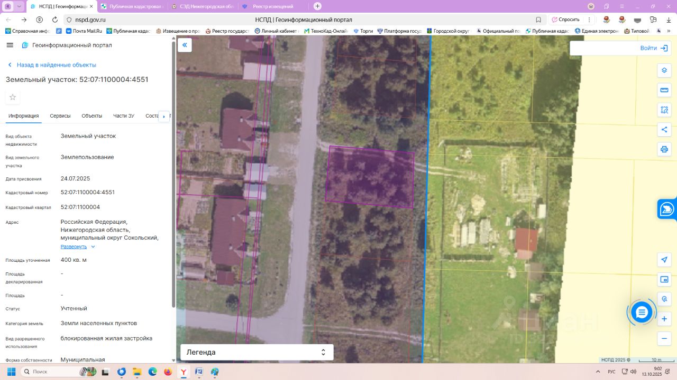Switch the РУС keyboard language indicator

611,372
